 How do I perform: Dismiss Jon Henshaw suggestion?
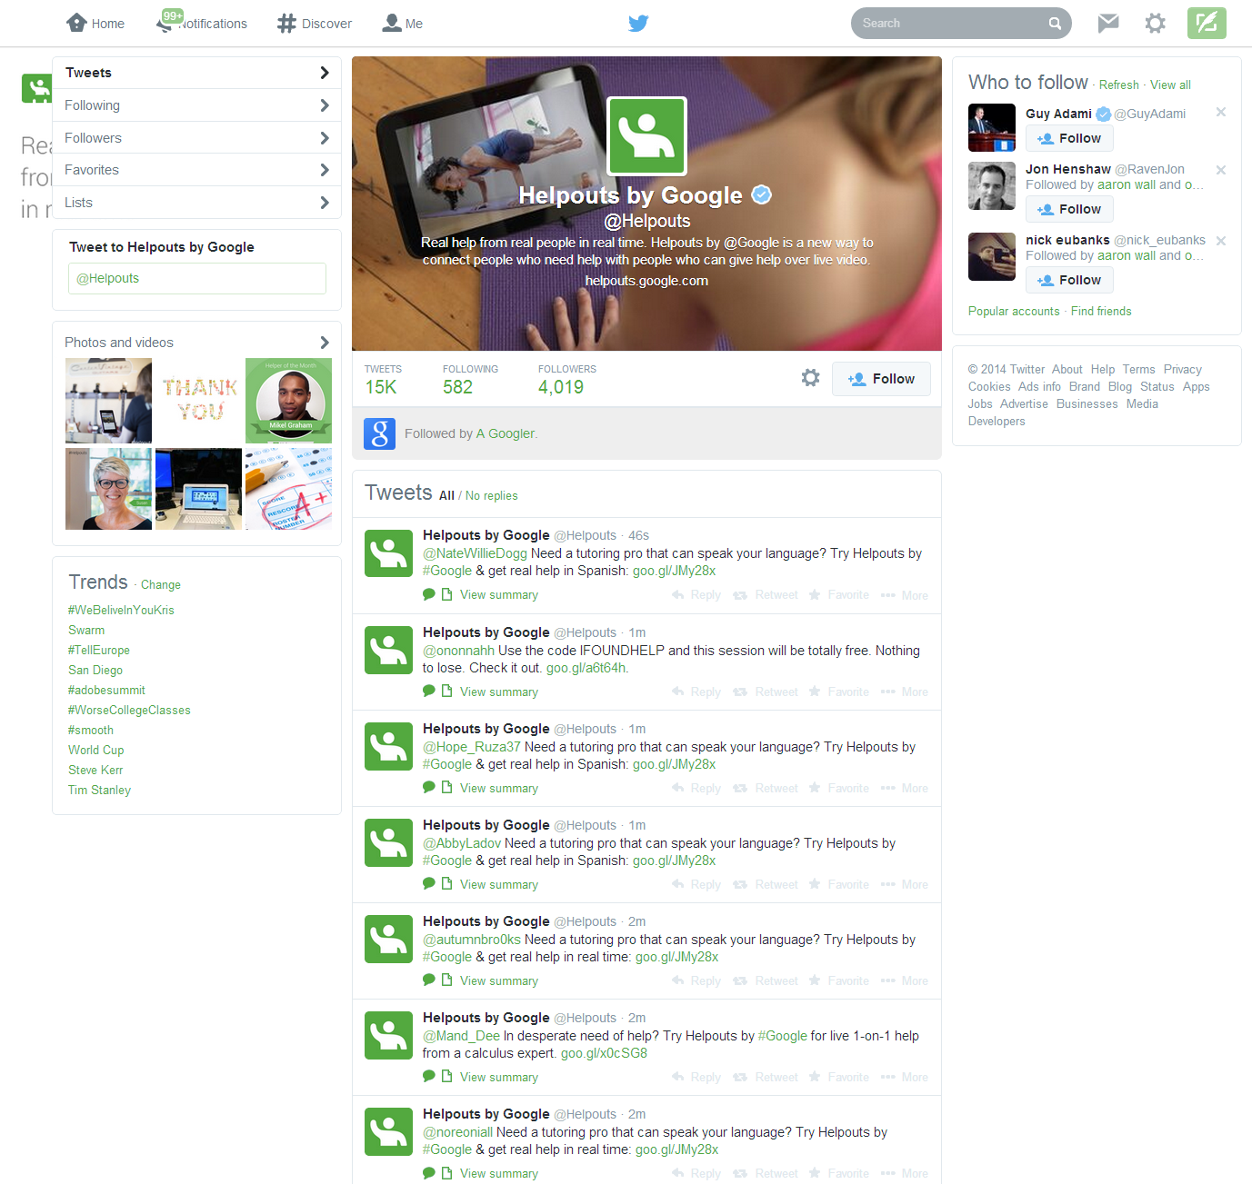(x=1221, y=170)
